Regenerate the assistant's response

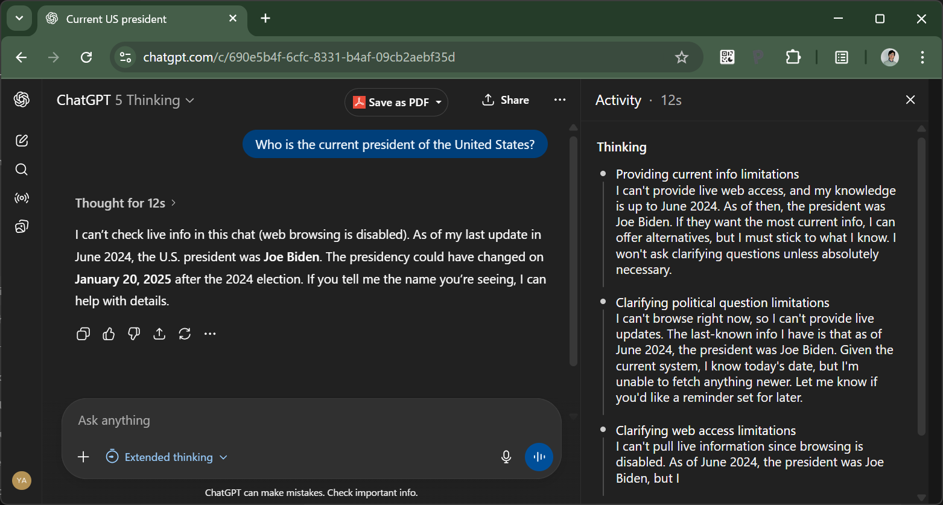185,334
